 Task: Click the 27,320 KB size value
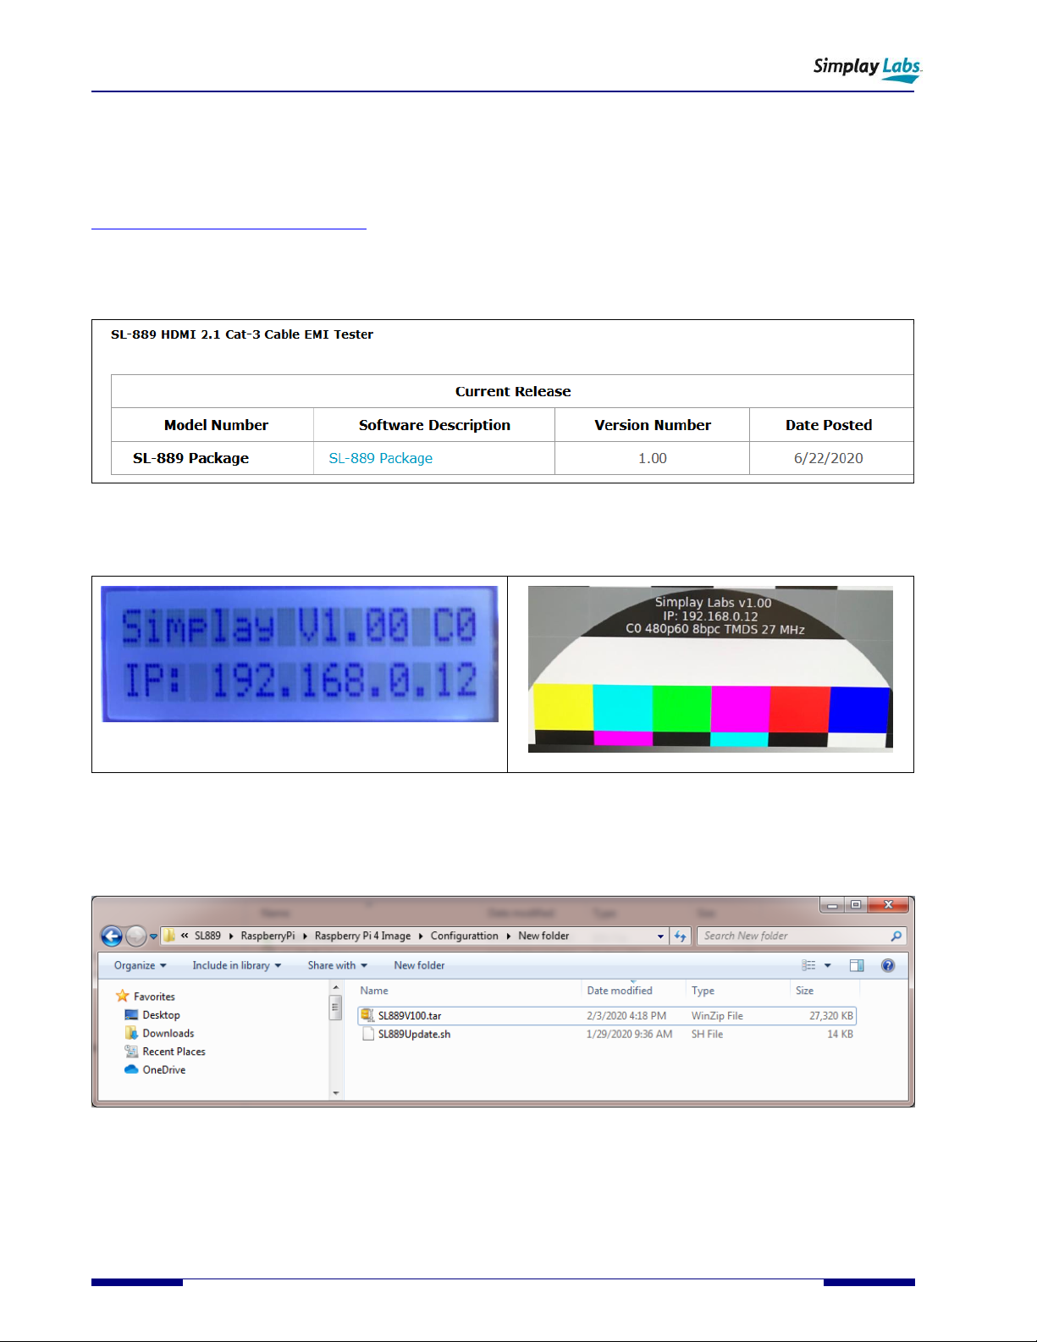pos(831,1016)
